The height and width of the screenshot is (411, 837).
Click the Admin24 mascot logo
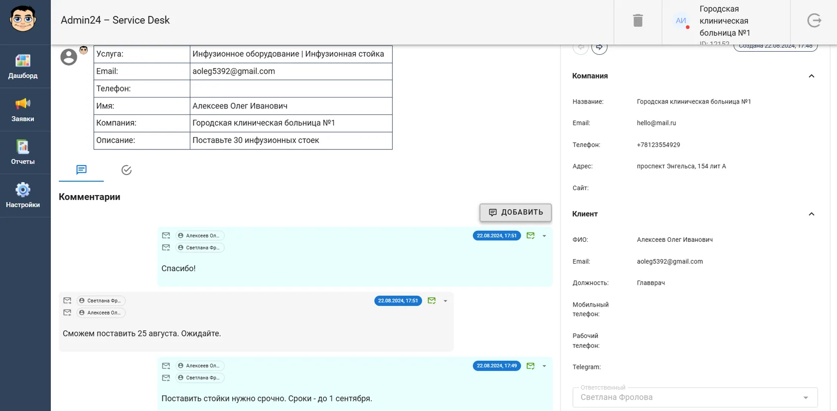[x=23, y=19]
